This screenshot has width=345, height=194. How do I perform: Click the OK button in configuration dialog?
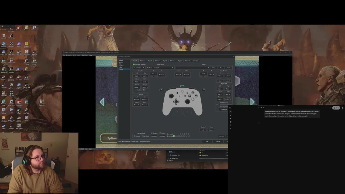pyautogui.click(x=207, y=141)
